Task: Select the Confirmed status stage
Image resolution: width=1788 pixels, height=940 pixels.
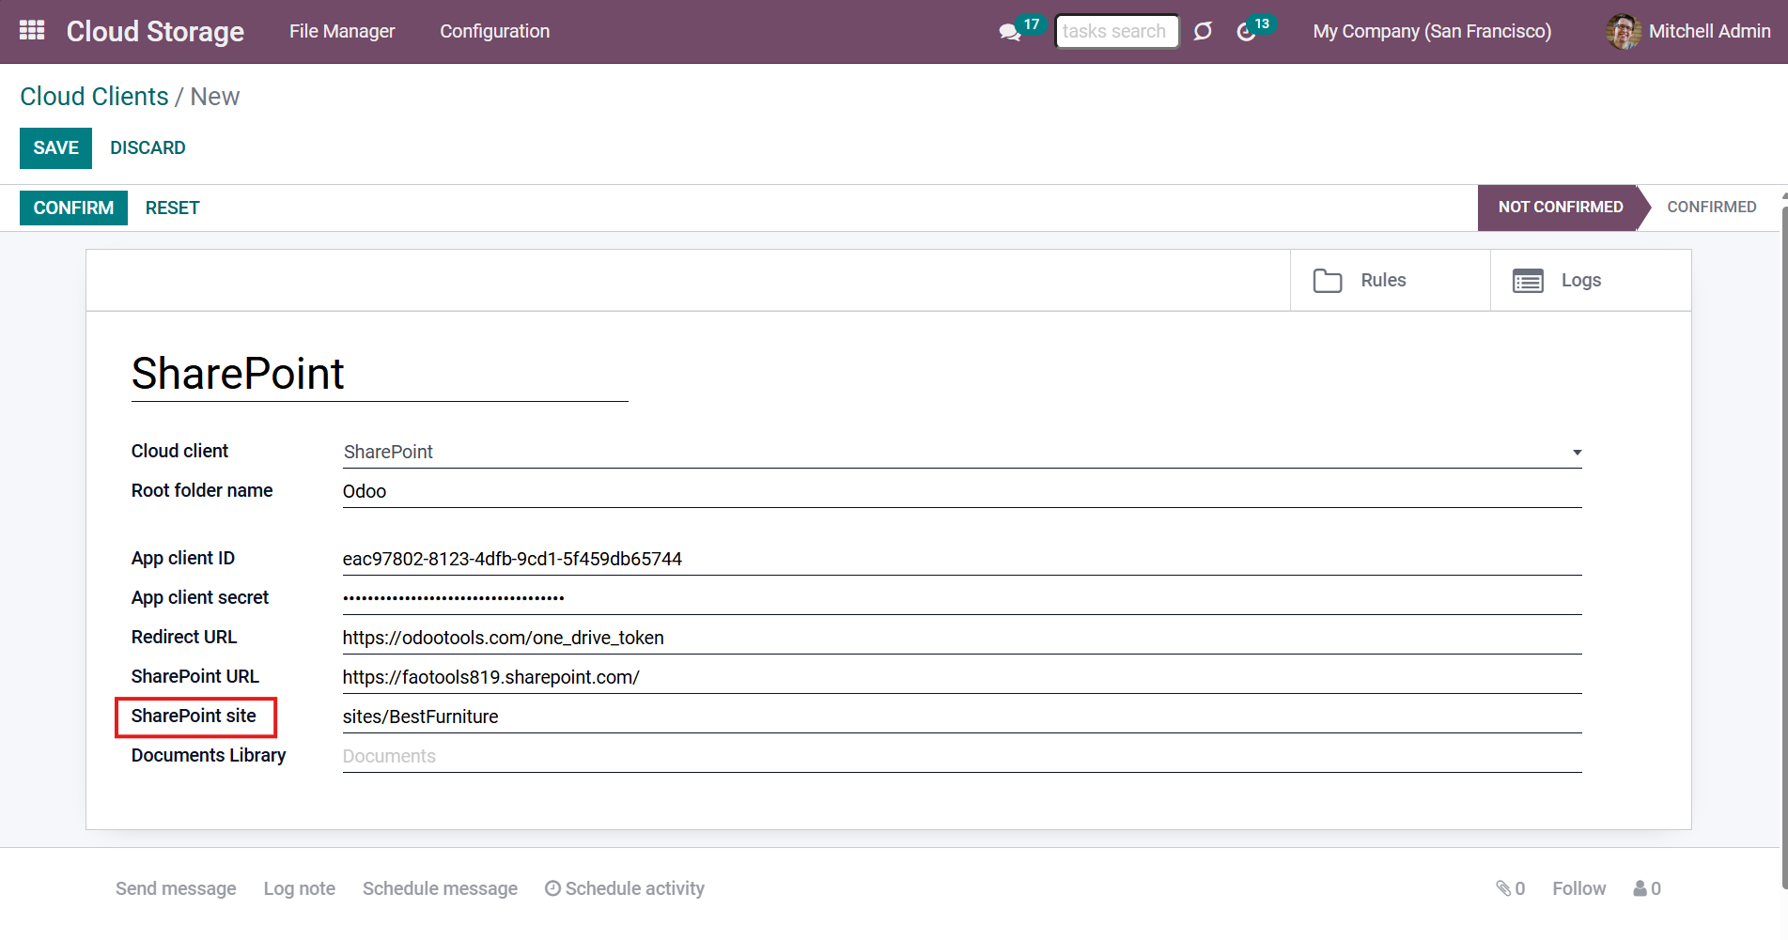Action: [x=1711, y=207]
